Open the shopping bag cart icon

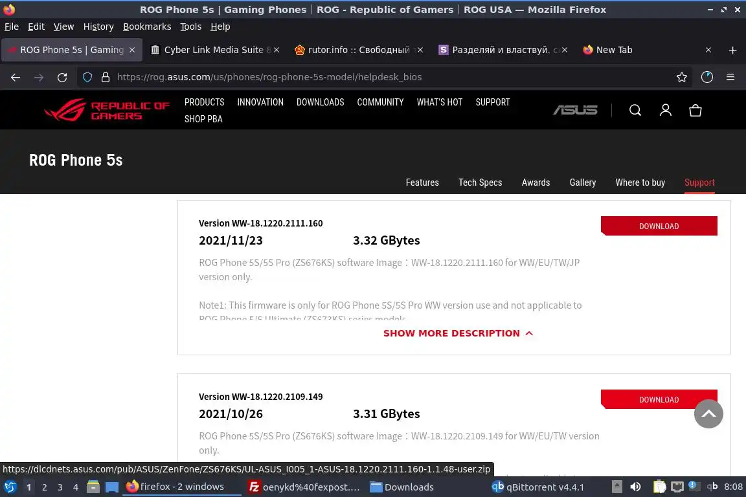(695, 111)
